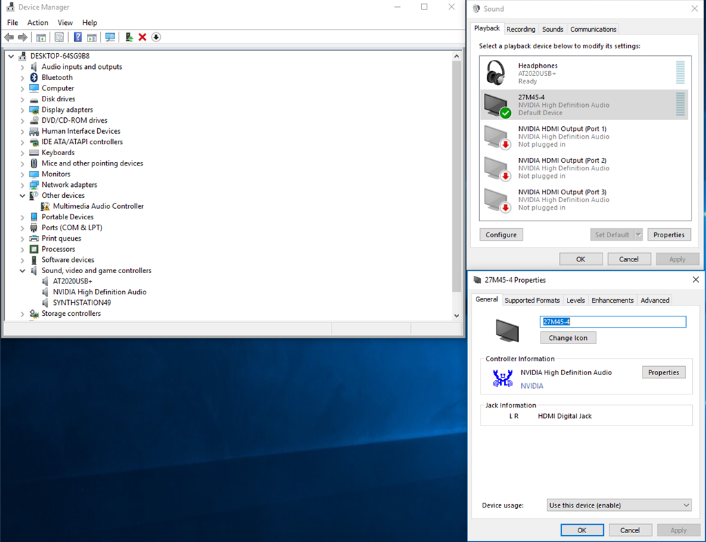
Task: Click the Headphones volume level meter
Action: coord(680,72)
